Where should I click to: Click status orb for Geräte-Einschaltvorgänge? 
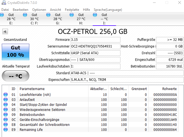[x=6, y=119]
